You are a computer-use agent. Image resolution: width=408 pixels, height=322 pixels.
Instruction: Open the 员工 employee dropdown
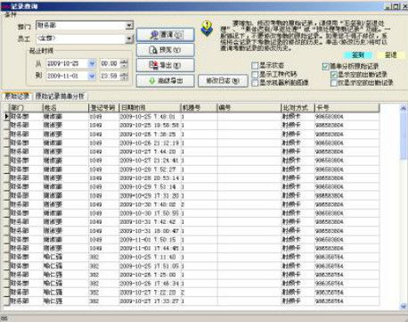pyautogui.click(x=129, y=38)
